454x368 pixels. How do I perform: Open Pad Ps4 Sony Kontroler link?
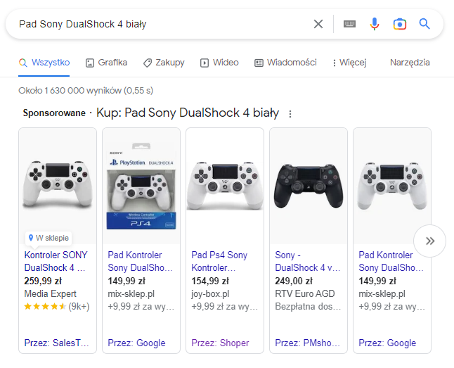tap(219, 261)
